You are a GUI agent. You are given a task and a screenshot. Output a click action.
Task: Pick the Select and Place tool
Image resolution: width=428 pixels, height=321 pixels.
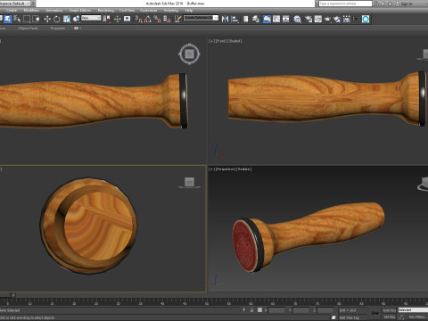pos(76,19)
